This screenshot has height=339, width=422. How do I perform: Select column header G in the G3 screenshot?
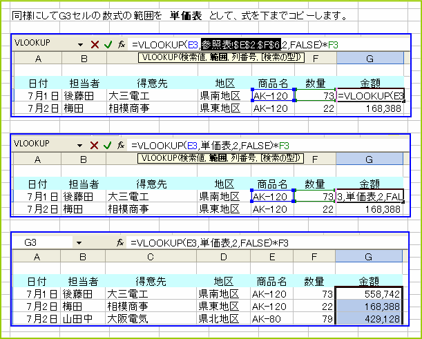point(369,257)
